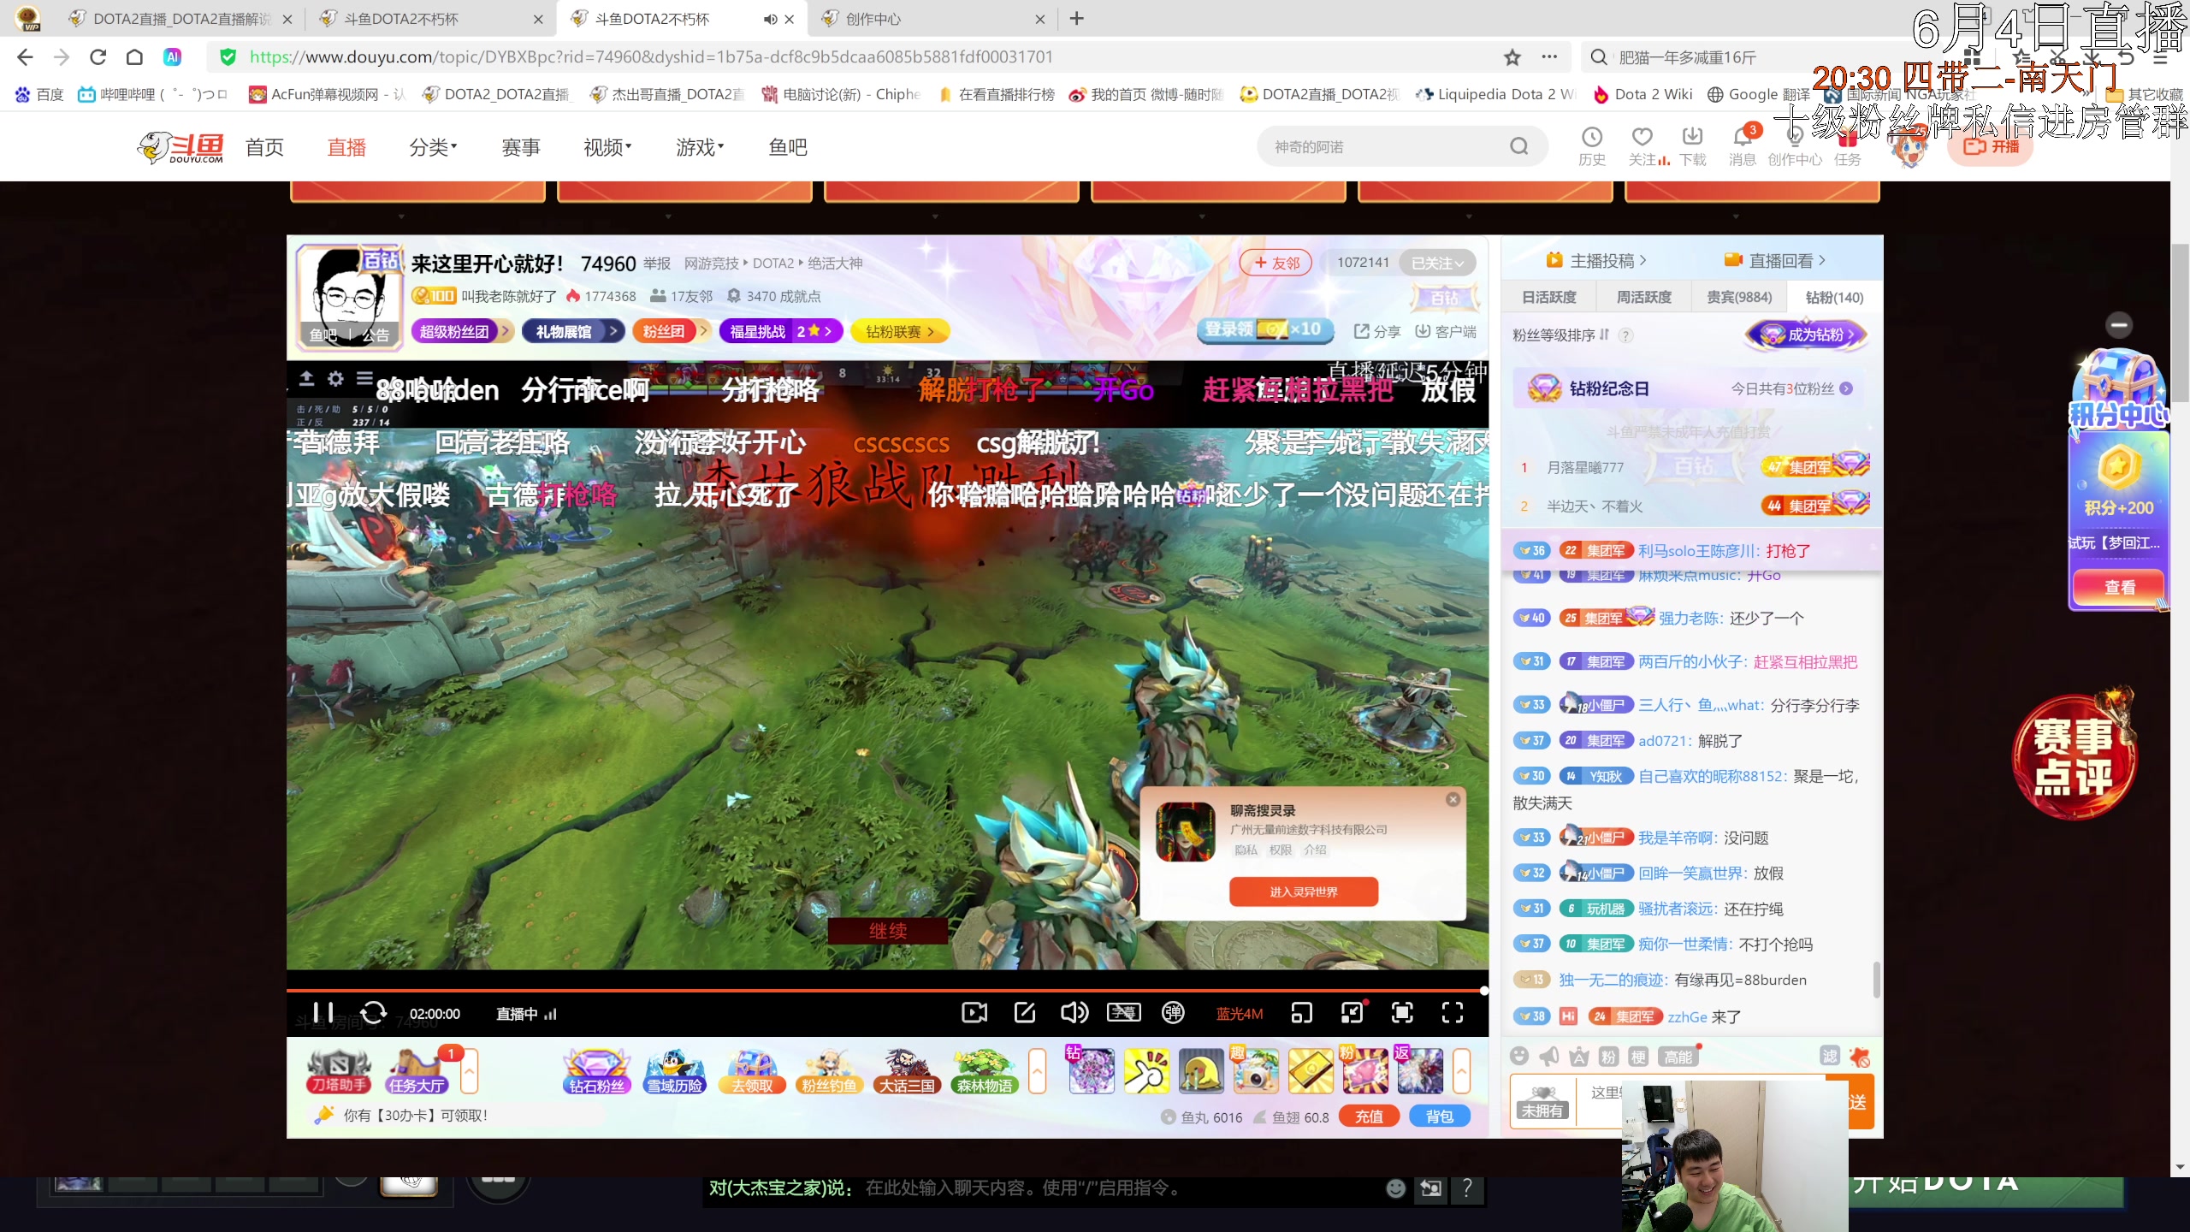Toggle 粉丝等级排序 sort order
The width and height of the screenshot is (2190, 1232).
coord(1561,335)
